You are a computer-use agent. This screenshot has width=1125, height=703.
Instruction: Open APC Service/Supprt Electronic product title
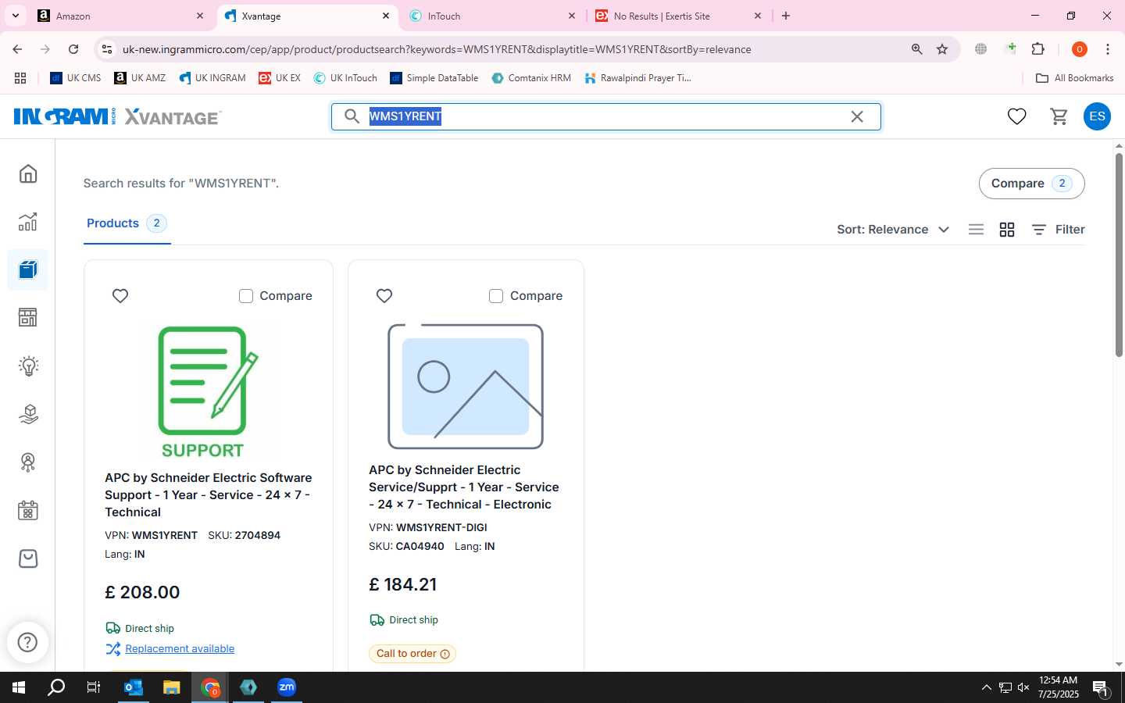[464, 487]
